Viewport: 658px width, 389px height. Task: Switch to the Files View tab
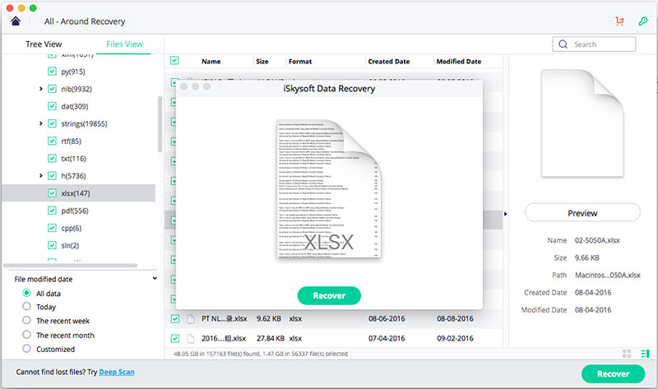click(124, 44)
